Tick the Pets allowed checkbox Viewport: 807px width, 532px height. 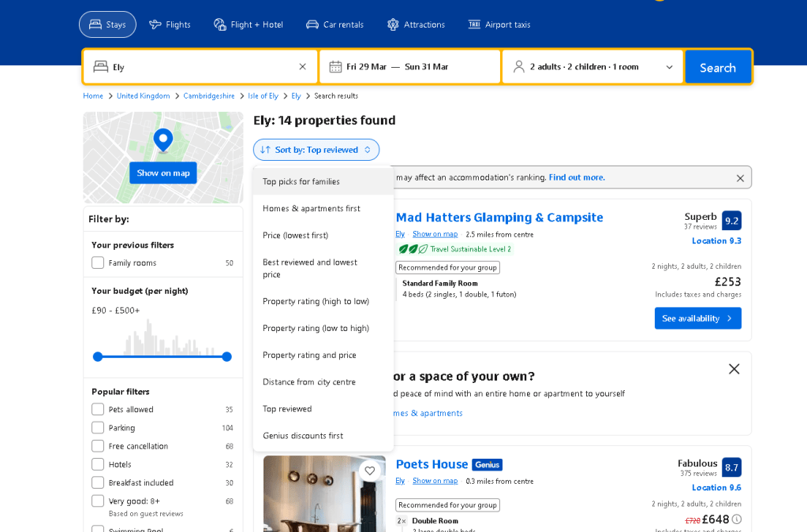click(98, 409)
